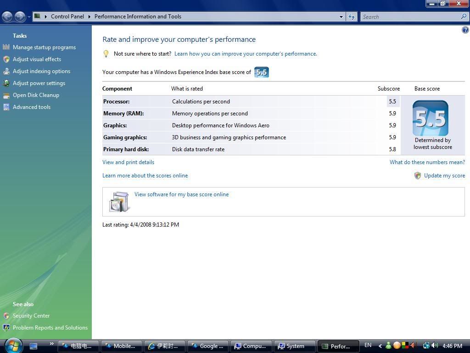The height and width of the screenshot is (353, 470).
Task: Expand hidden system tray icons arrow
Action: point(380,346)
